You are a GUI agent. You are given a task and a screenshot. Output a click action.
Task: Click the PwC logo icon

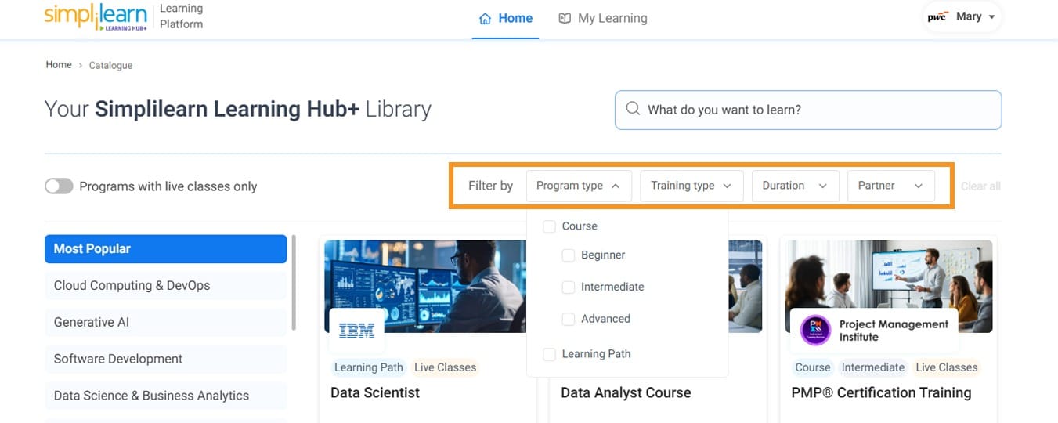pos(937,16)
